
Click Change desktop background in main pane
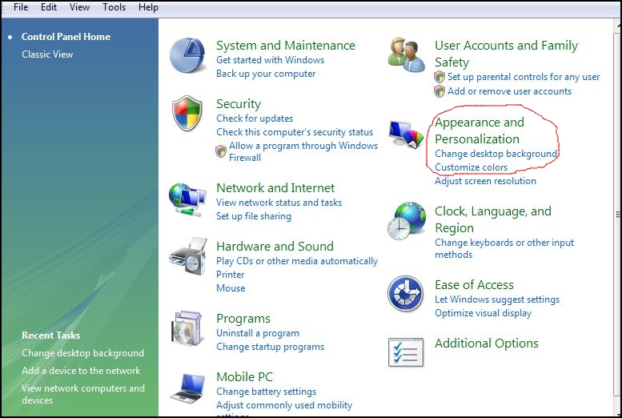[496, 154]
